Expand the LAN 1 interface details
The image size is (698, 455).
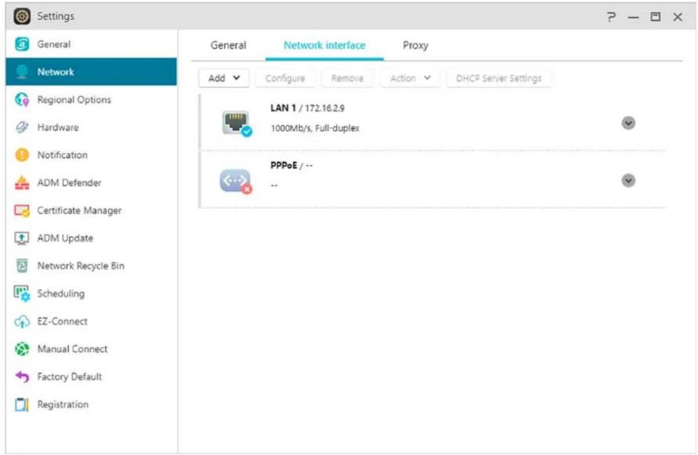pos(628,123)
